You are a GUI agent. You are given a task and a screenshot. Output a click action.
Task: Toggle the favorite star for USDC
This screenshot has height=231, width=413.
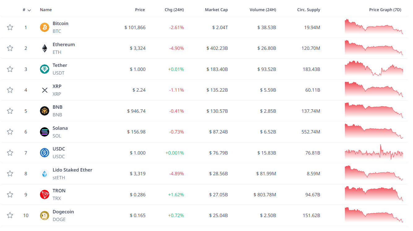point(10,153)
